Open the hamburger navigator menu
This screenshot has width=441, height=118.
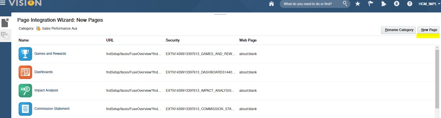3,3
